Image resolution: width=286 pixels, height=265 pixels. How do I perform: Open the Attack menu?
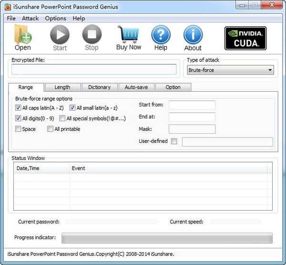pos(31,18)
